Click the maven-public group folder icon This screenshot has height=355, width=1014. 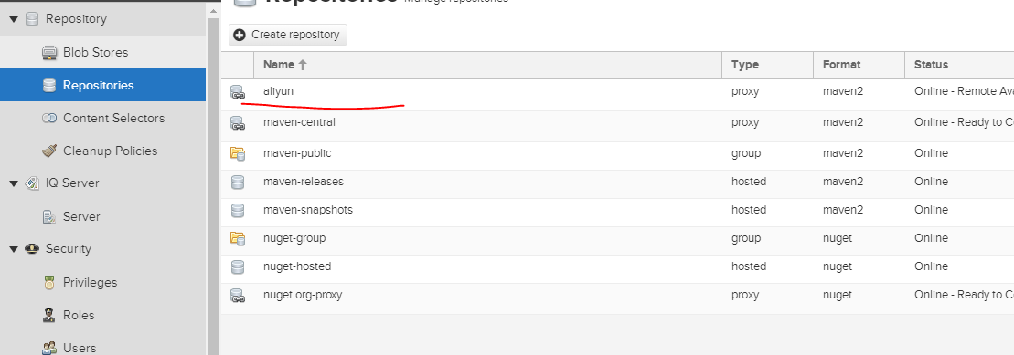pyautogui.click(x=238, y=153)
